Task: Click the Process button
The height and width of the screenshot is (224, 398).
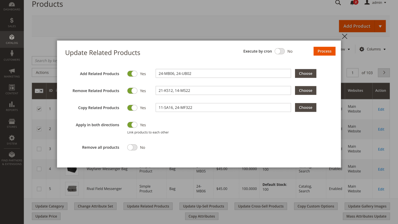Action: click(x=324, y=51)
